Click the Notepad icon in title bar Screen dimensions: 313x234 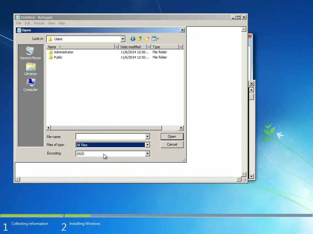point(18,17)
